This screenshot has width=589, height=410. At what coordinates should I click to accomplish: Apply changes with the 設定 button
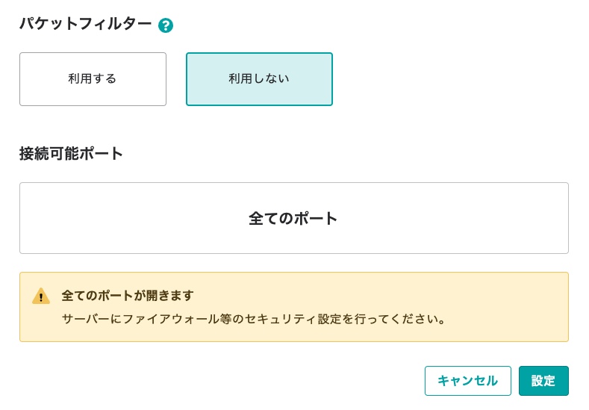coord(543,381)
